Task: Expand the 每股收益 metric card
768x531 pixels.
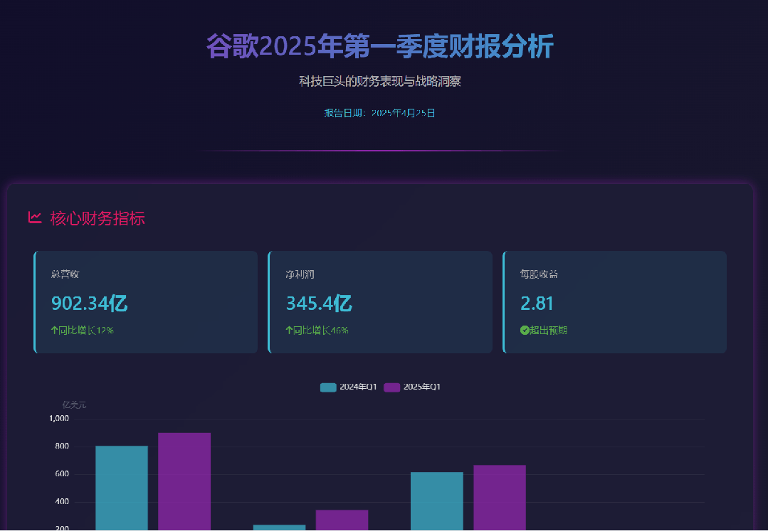Action: point(614,301)
